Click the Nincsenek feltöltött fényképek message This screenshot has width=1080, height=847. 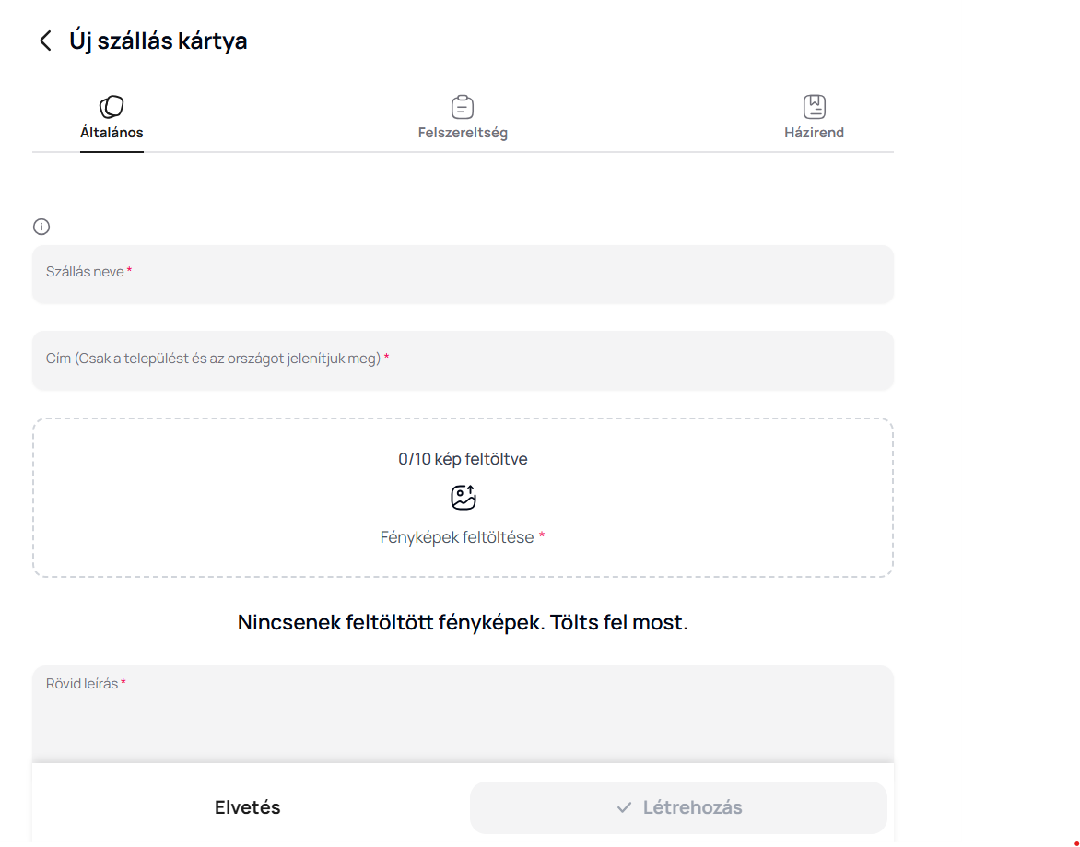click(x=463, y=622)
